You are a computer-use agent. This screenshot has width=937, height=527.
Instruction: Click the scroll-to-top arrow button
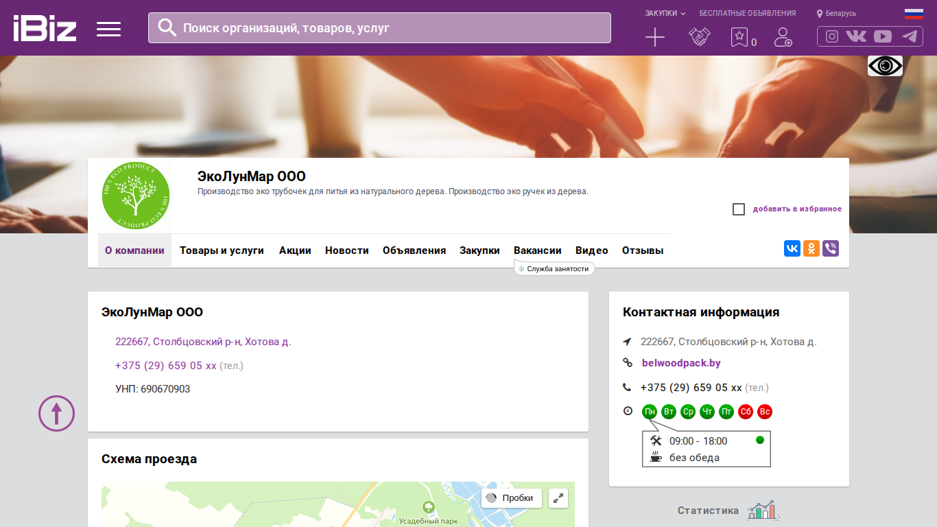click(x=56, y=413)
